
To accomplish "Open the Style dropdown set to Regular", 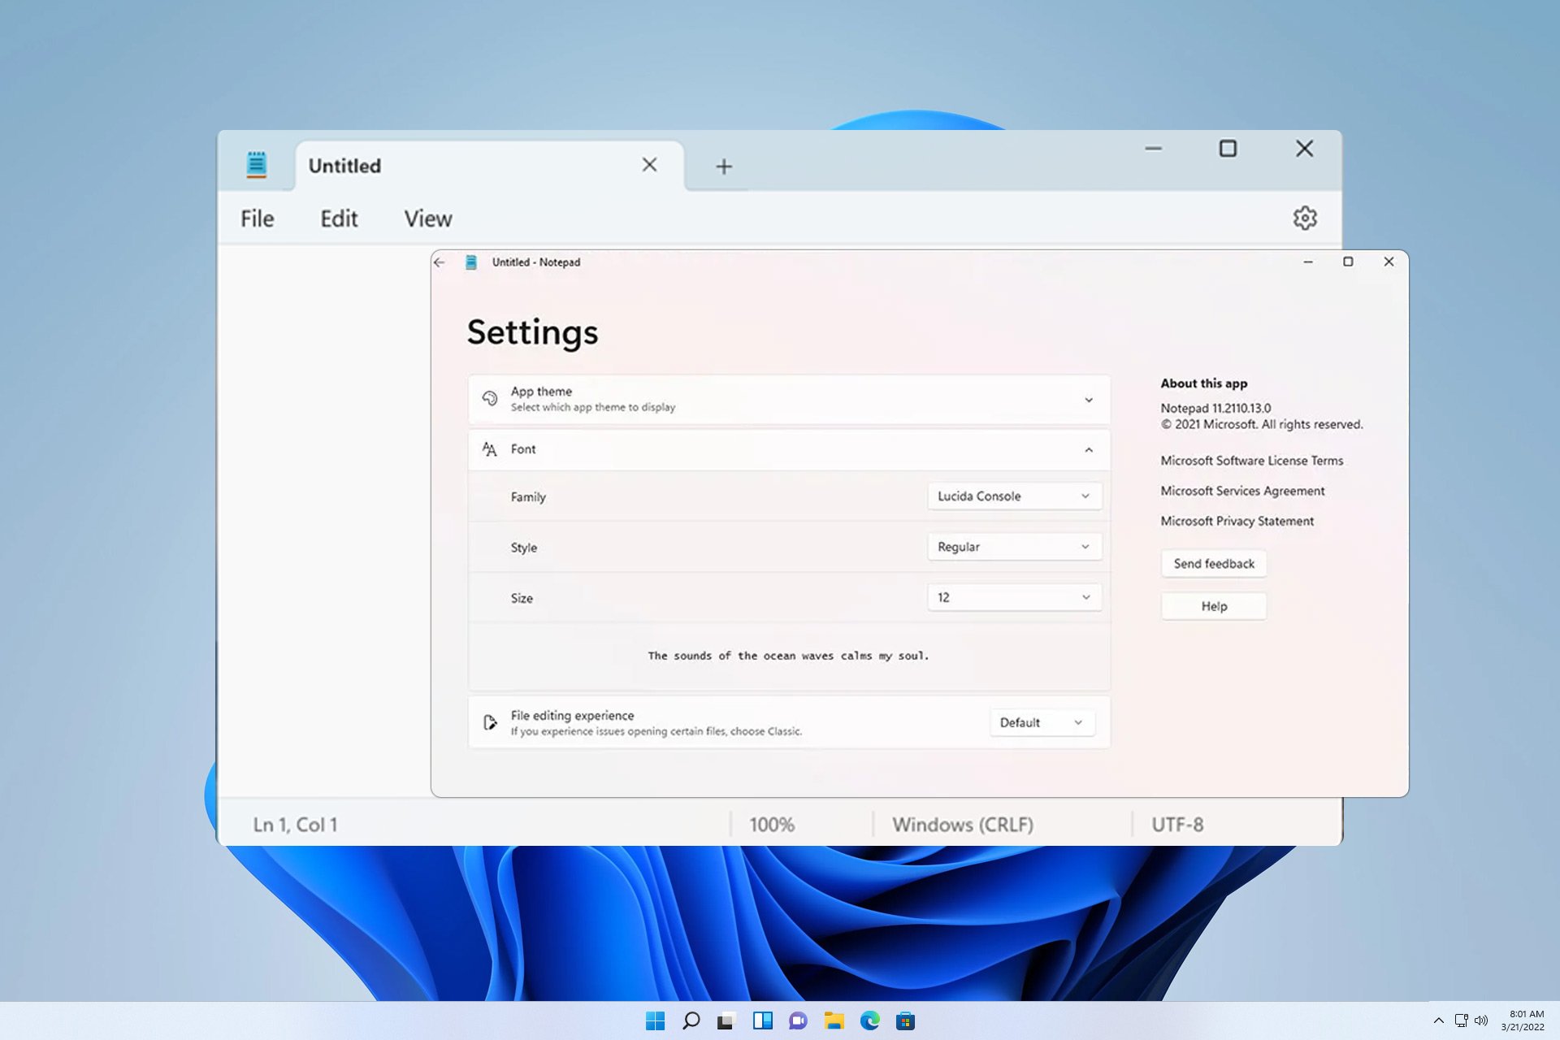I will (1013, 546).
